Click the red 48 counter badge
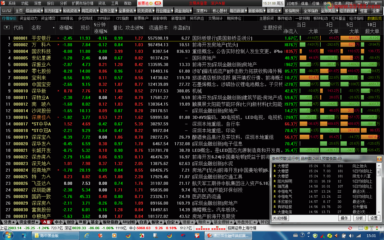 coord(158,3)
